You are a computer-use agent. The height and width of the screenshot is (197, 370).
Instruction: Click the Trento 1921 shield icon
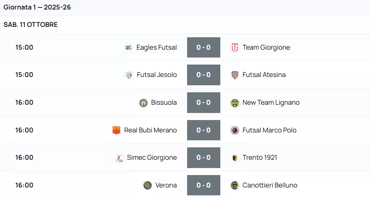click(x=235, y=158)
